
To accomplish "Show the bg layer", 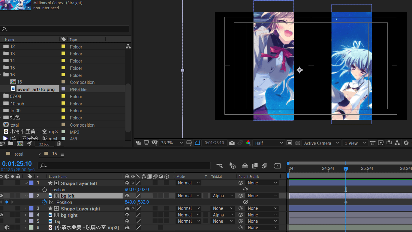I will pyautogui.click(x=2, y=221).
